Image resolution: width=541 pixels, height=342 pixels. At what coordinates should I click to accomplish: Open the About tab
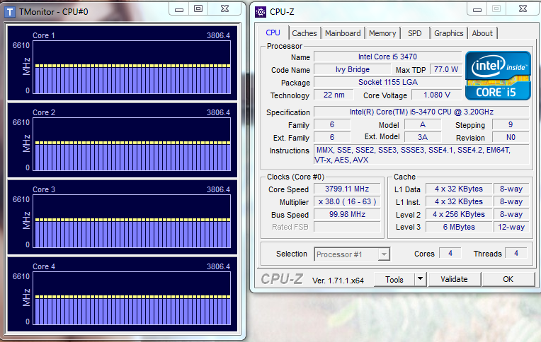pos(482,33)
